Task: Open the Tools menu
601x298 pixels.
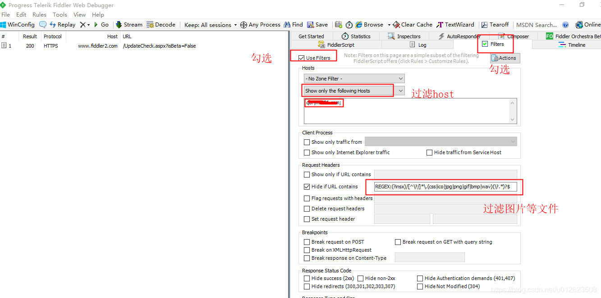Action: tap(60, 15)
